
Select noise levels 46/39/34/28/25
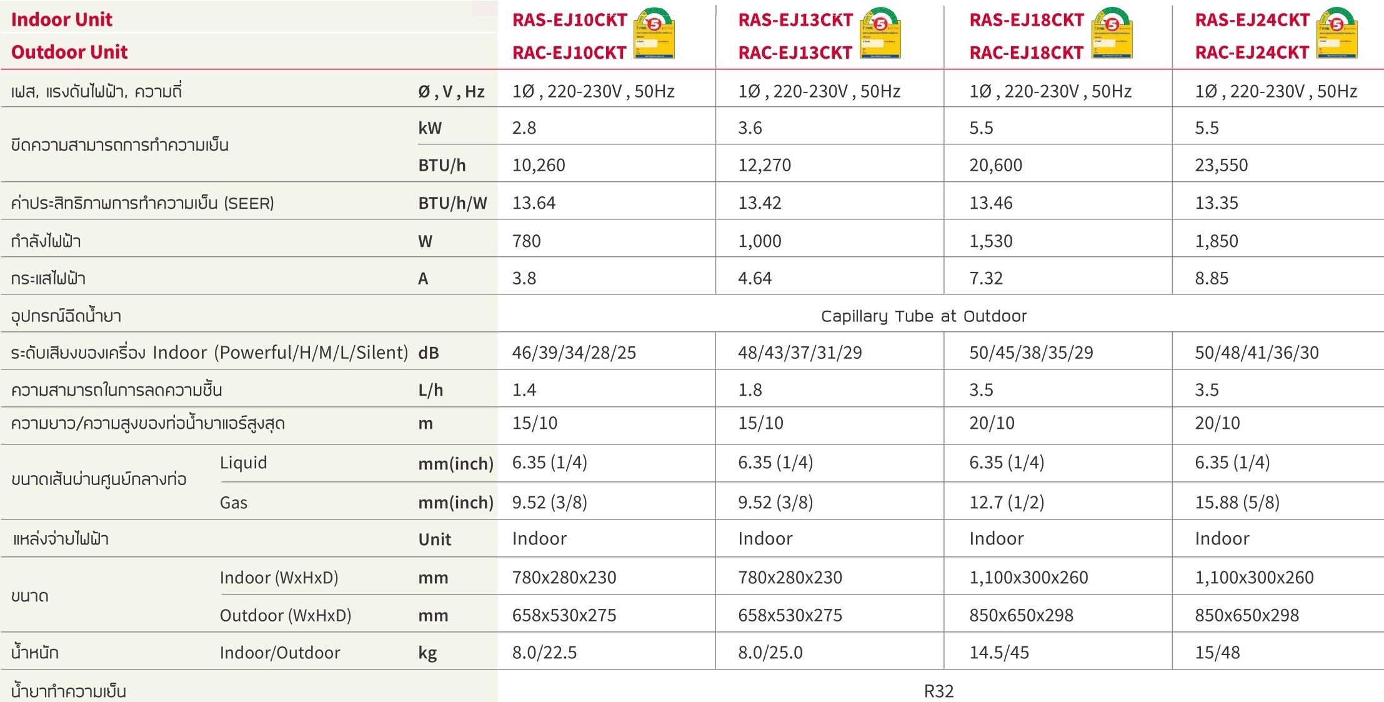click(x=574, y=353)
